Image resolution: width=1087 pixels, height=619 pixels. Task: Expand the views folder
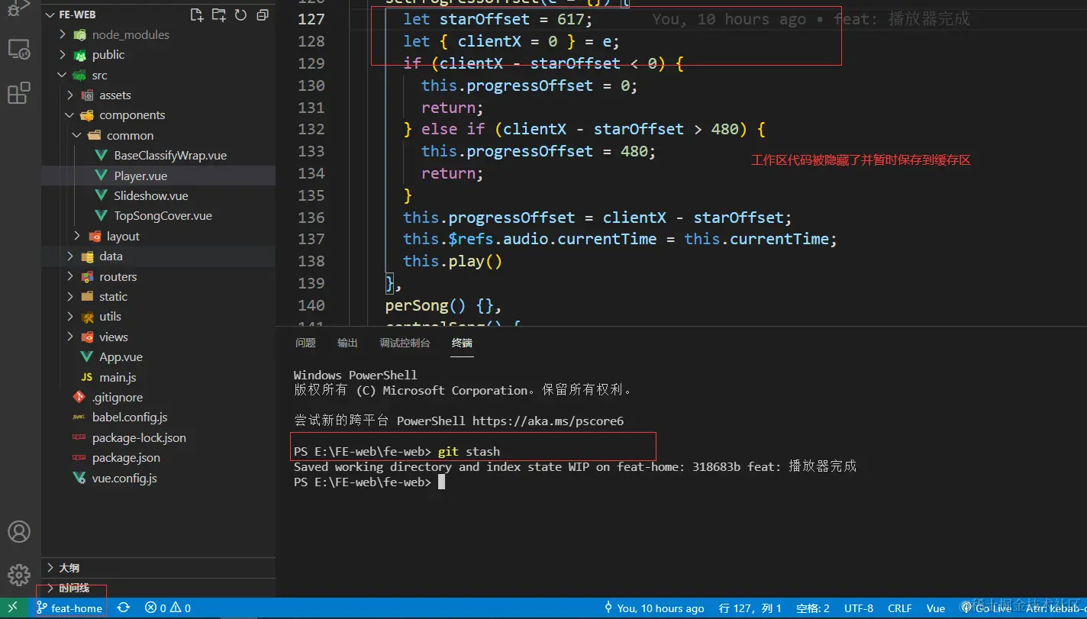70,337
